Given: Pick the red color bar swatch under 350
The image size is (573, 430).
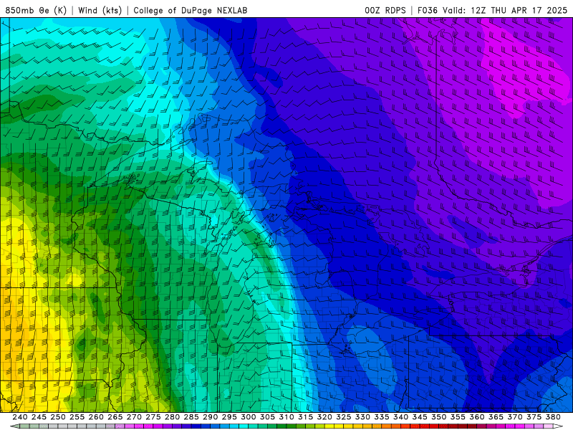Looking at the screenshot, I should click(443, 426).
